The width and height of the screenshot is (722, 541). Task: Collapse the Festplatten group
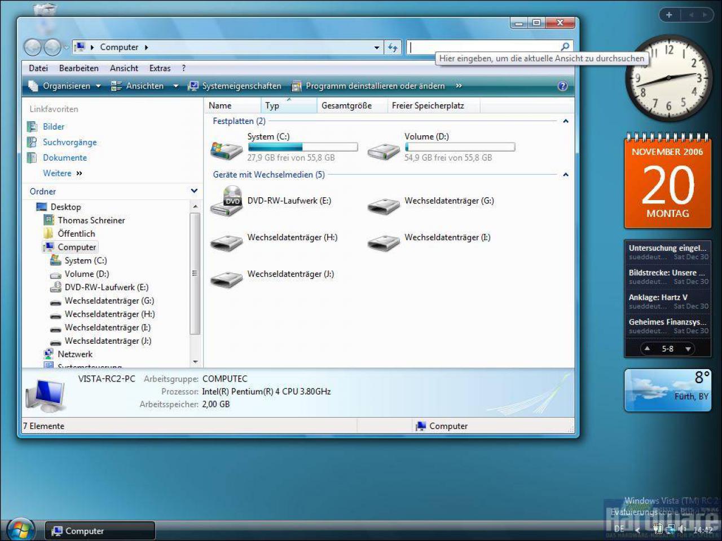point(565,121)
